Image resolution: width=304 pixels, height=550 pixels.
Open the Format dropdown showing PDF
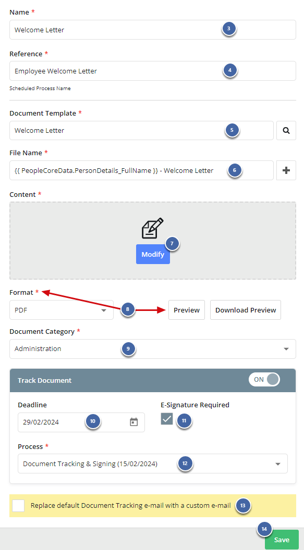pos(62,310)
